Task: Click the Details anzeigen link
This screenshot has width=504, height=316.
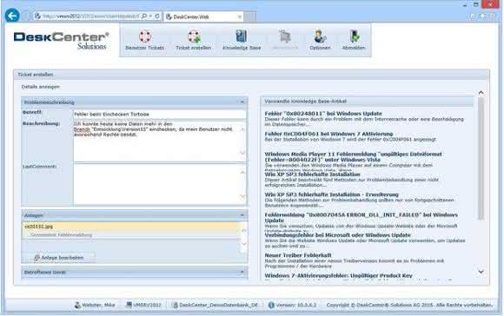Action: [x=41, y=87]
